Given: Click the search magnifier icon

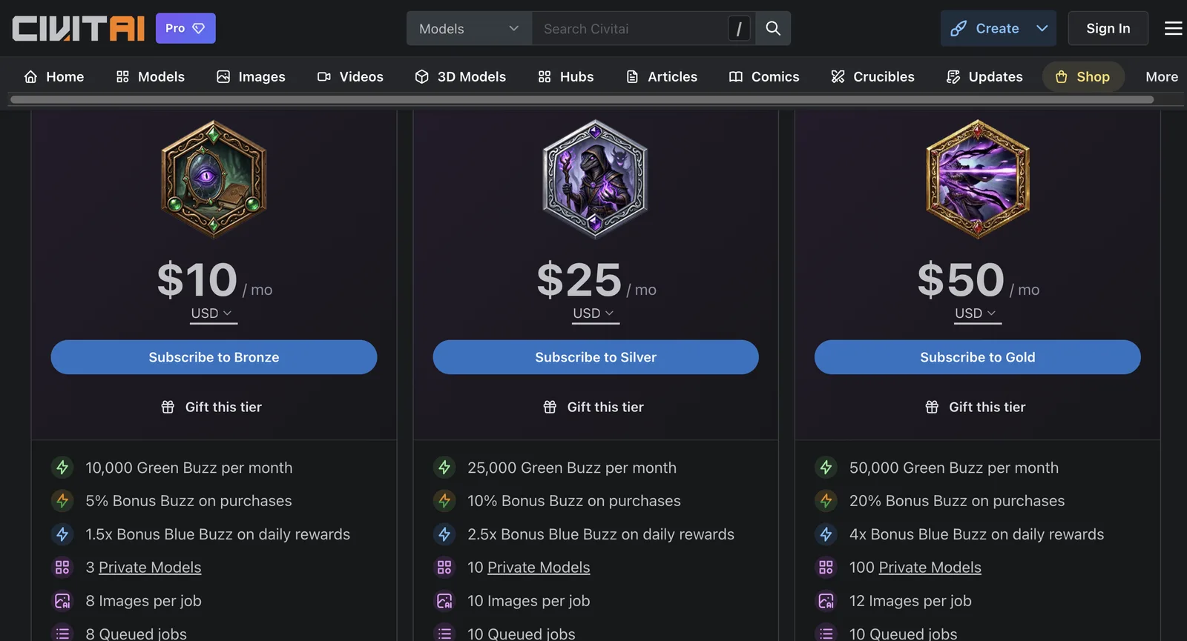Looking at the screenshot, I should point(773,28).
